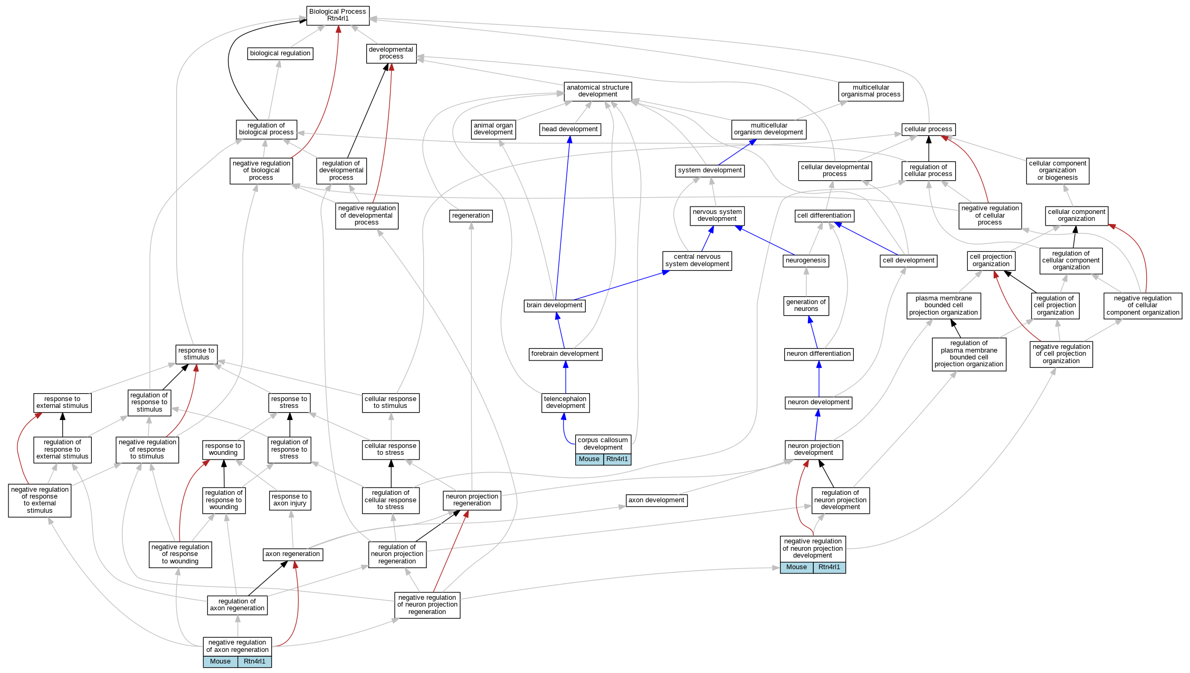Select 'cellular component organization' node

1077,216
